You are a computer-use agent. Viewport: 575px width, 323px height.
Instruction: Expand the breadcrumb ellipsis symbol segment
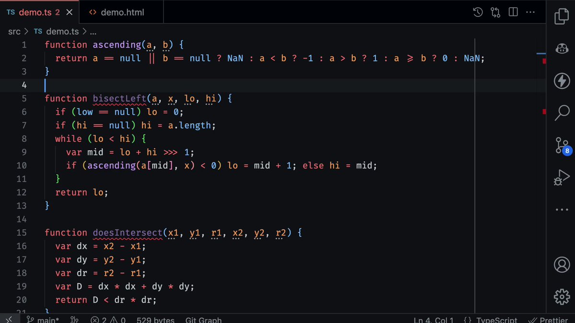pos(93,32)
